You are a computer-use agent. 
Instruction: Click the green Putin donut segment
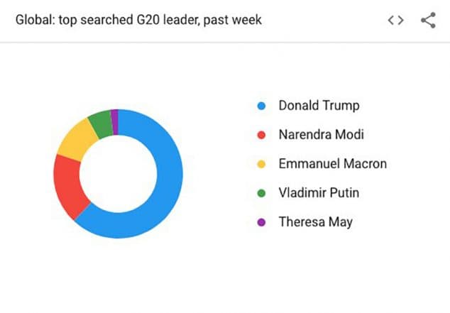102,124
